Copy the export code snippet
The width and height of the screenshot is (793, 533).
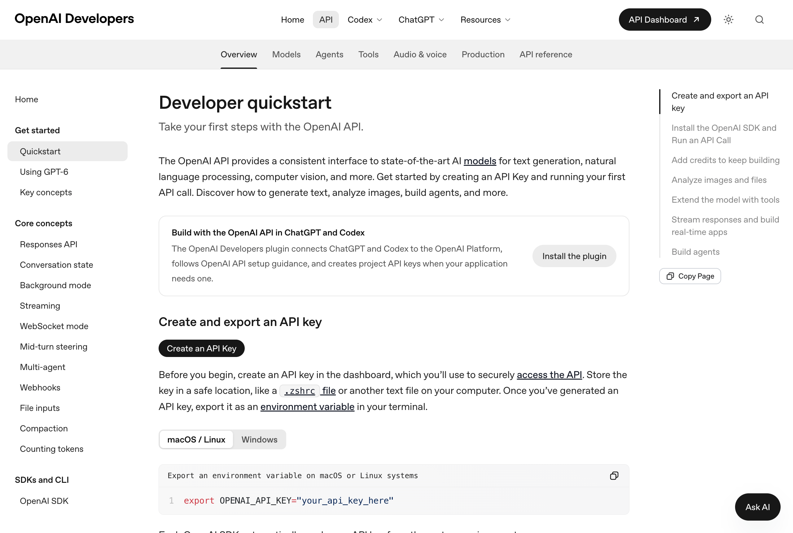point(614,476)
